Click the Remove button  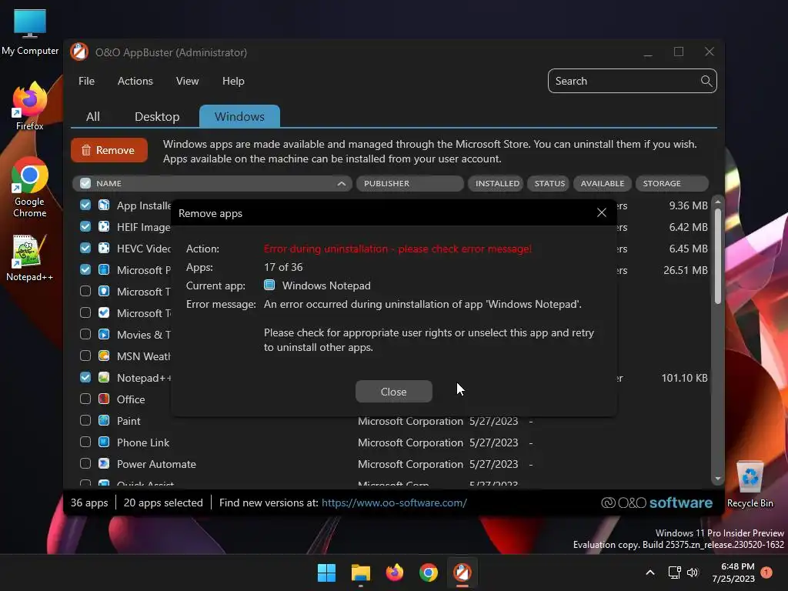click(x=109, y=150)
